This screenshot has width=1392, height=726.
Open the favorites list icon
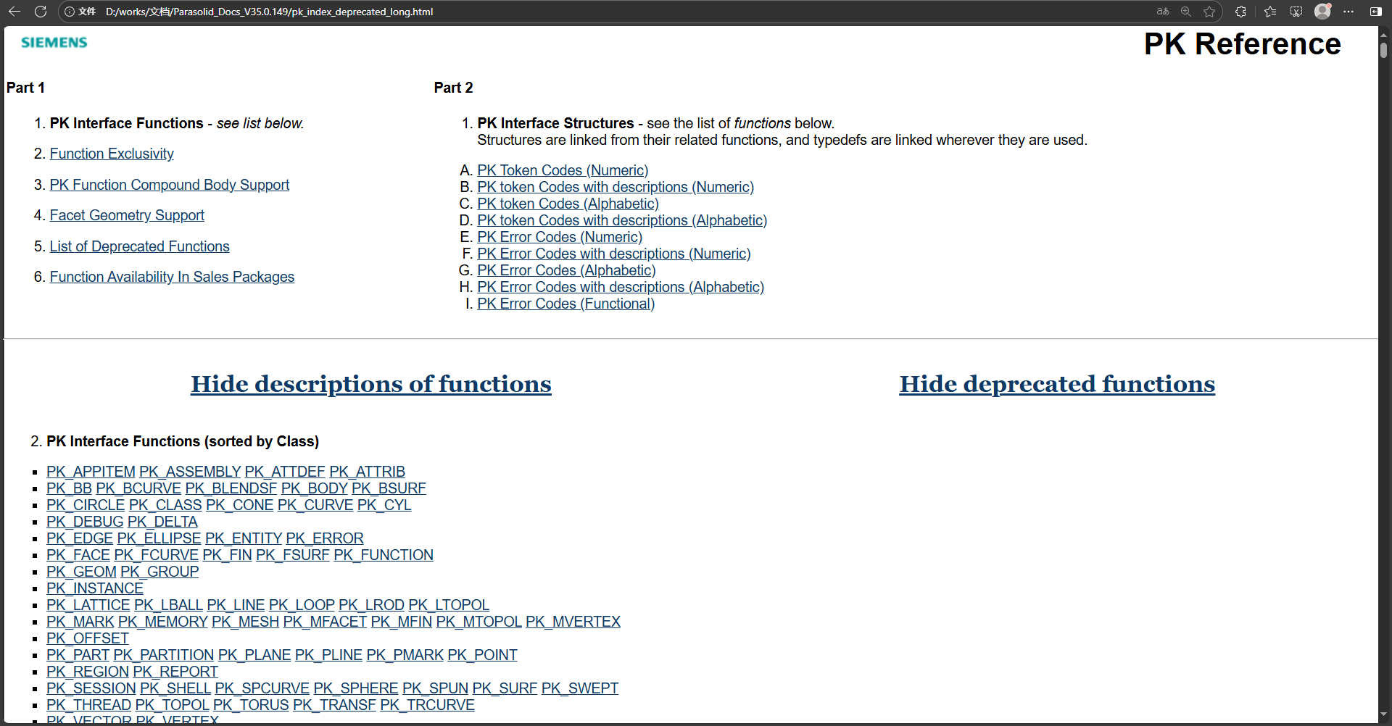click(x=1270, y=12)
